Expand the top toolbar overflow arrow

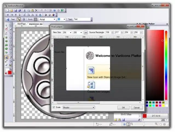(x=66, y=12)
